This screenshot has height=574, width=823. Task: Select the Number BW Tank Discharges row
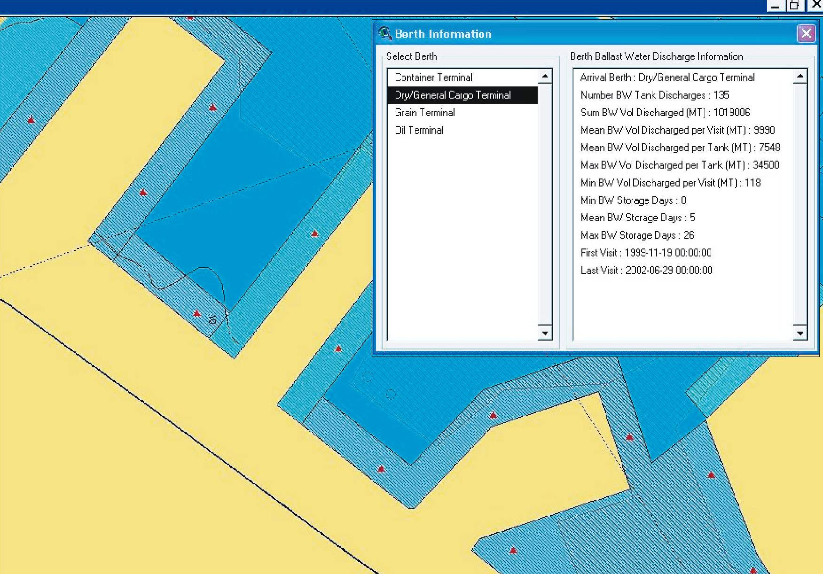654,95
